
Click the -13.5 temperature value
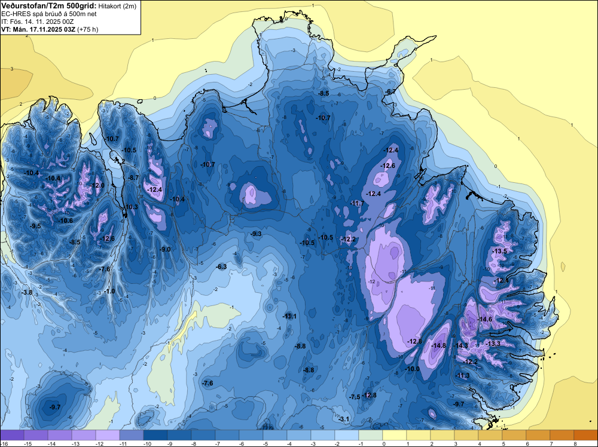point(499,251)
